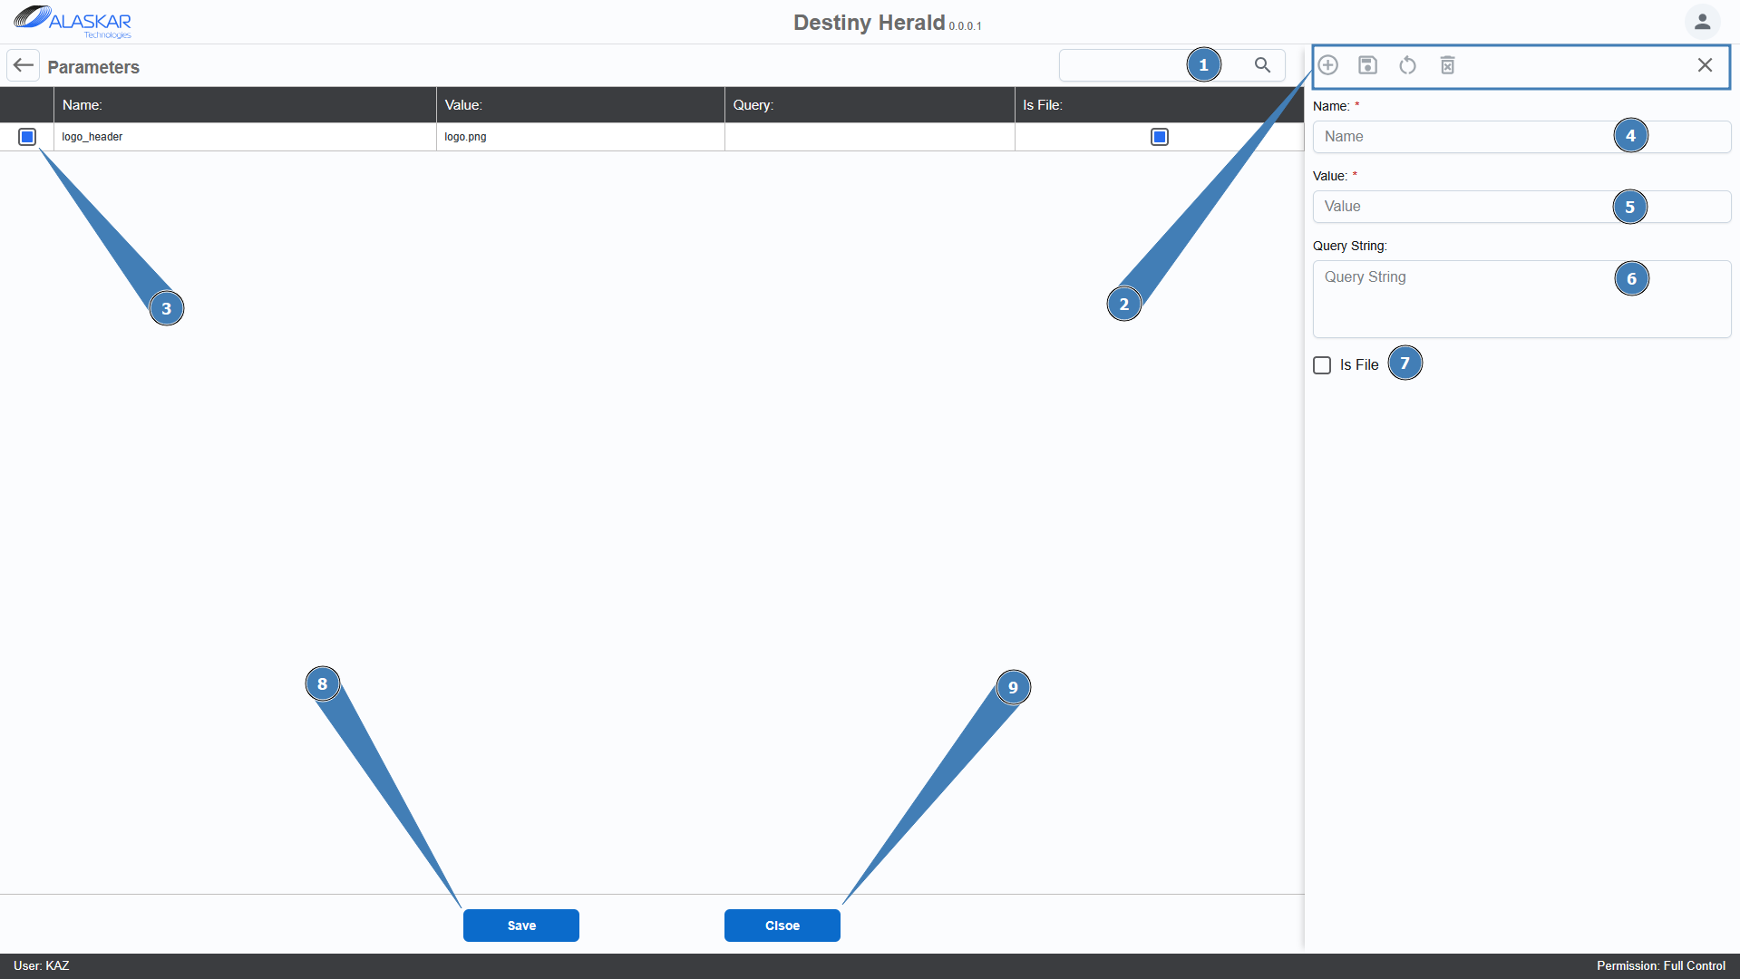Click the reset/refresh icon in side panel

1408,65
